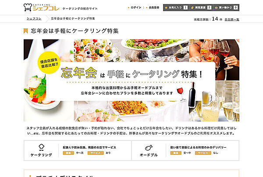Click the 忘年会 hero banner image

tap(131, 80)
